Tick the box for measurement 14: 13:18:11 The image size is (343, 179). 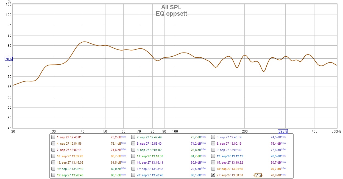133,162
